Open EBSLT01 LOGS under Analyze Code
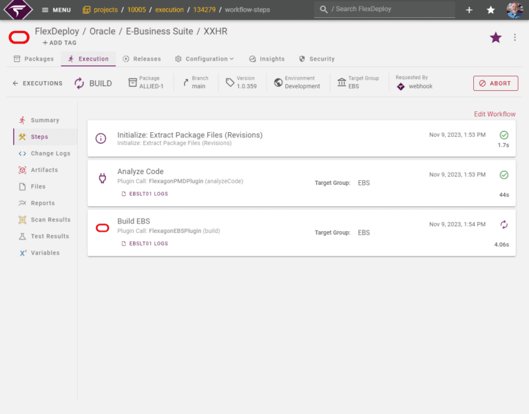Viewport: 529px width, 414px height. [145, 194]
